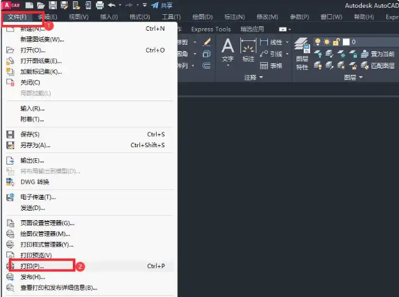Open the 标注(N) menu
The width and height of the screenshot is (399, 297).
[x=235, y=17]
